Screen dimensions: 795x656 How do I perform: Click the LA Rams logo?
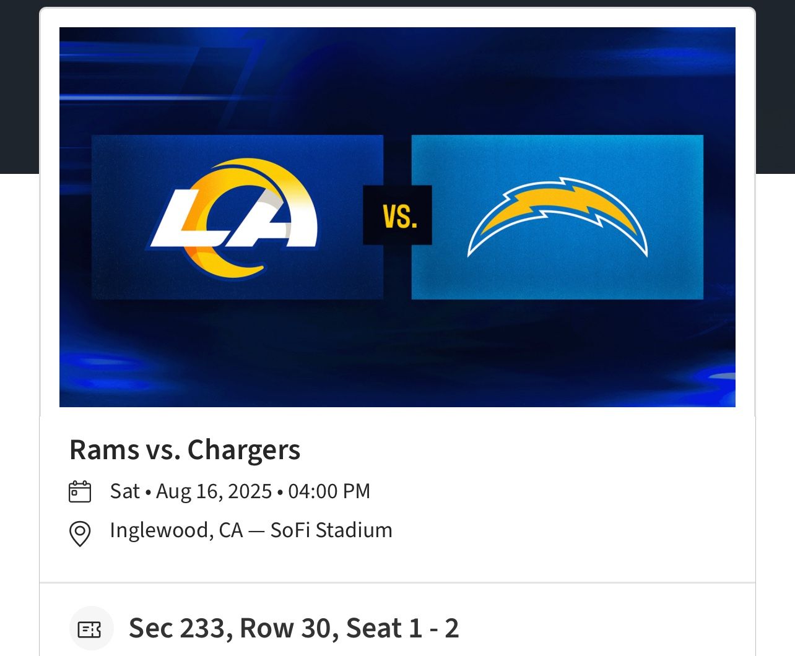234,217
